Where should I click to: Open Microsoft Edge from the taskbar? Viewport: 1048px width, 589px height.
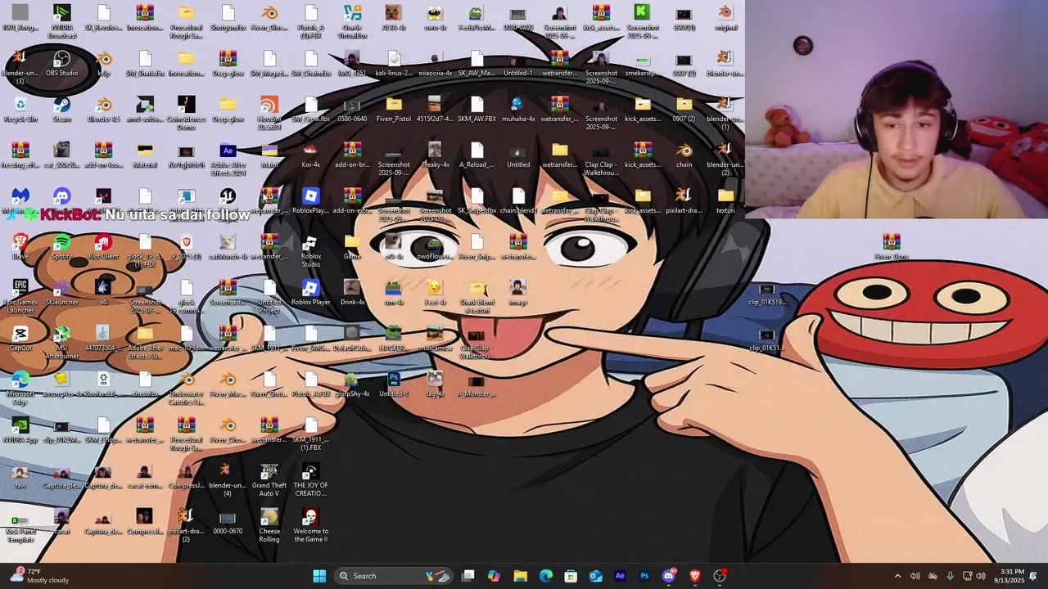coord(545,576)
